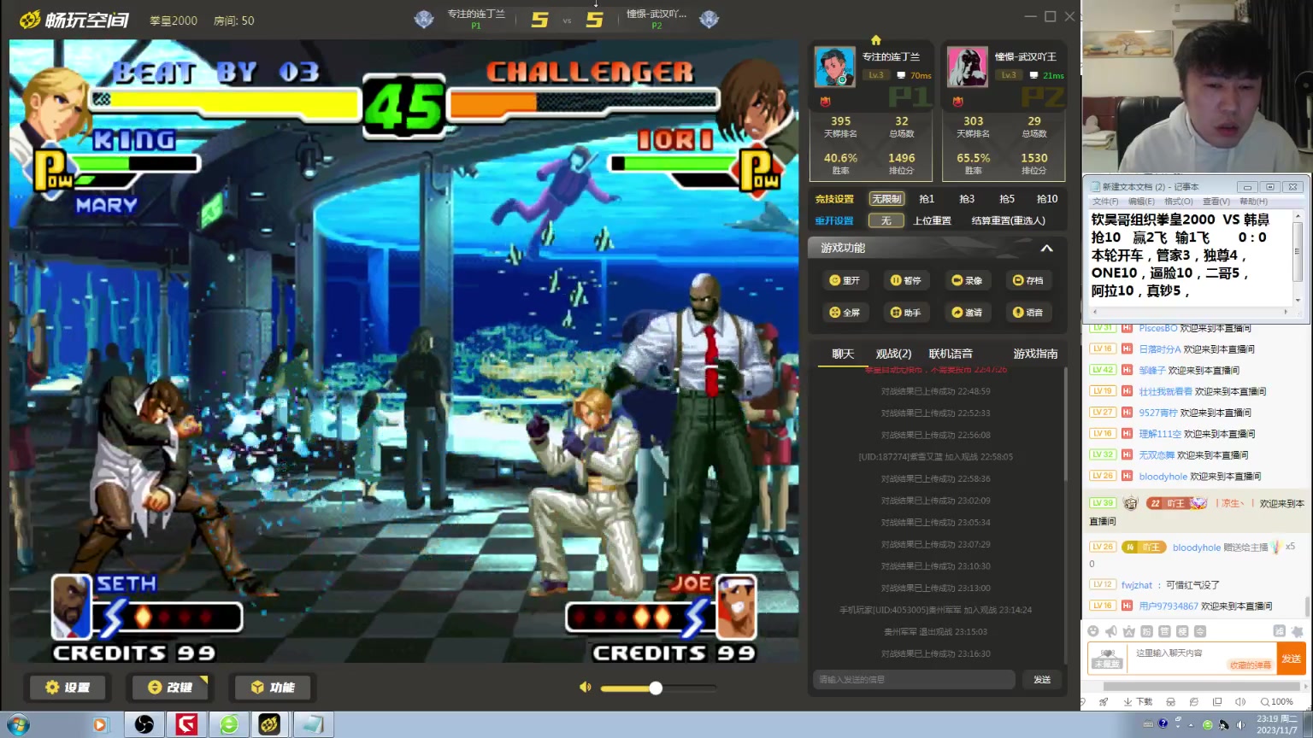Image resolution: width=1313 pixels, height=738 pixels.
Task: Collapse the 游戏功能 panel
Action: tap(1046, 248)
